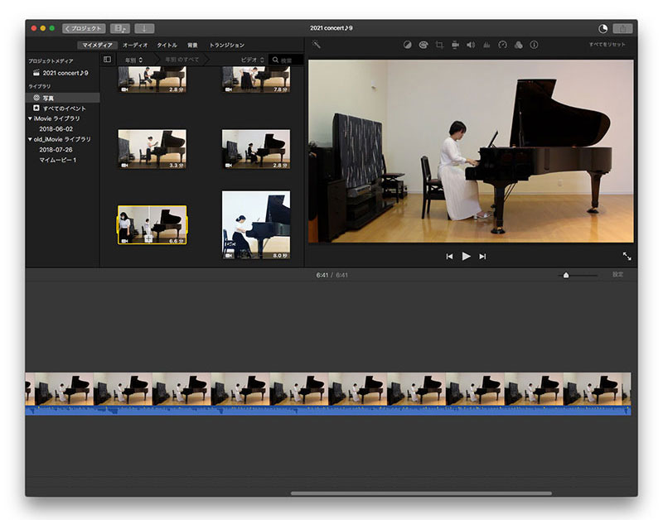Select the 3.3 分 piano clip thumbnail
Image resolution: width=663 pixels, height=520 pixels.
(152, 149)
